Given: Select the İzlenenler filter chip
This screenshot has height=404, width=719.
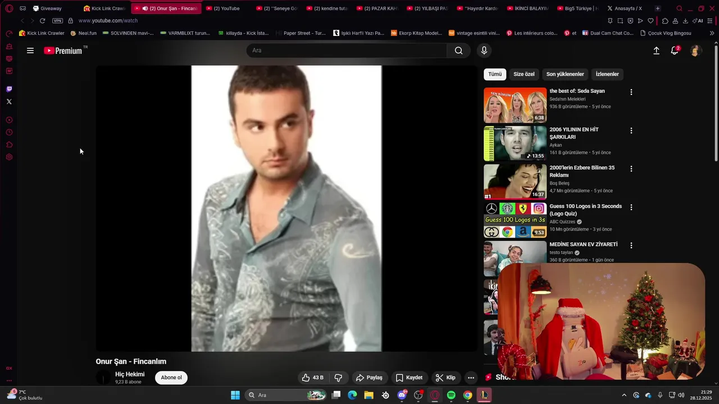Looking at the screenshot, I should click(x=607, y=74).
